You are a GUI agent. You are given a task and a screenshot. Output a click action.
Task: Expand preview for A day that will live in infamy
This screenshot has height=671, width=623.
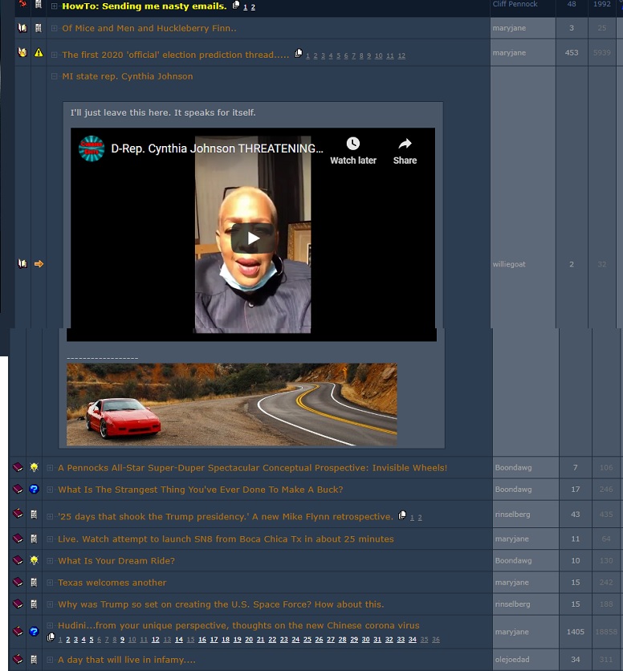point(50,660)
